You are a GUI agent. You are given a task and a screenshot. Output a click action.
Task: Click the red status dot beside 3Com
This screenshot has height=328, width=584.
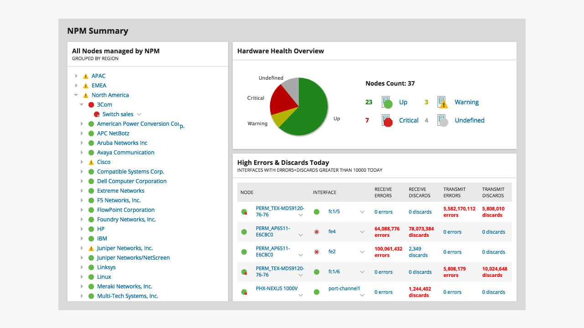(90, 104)
